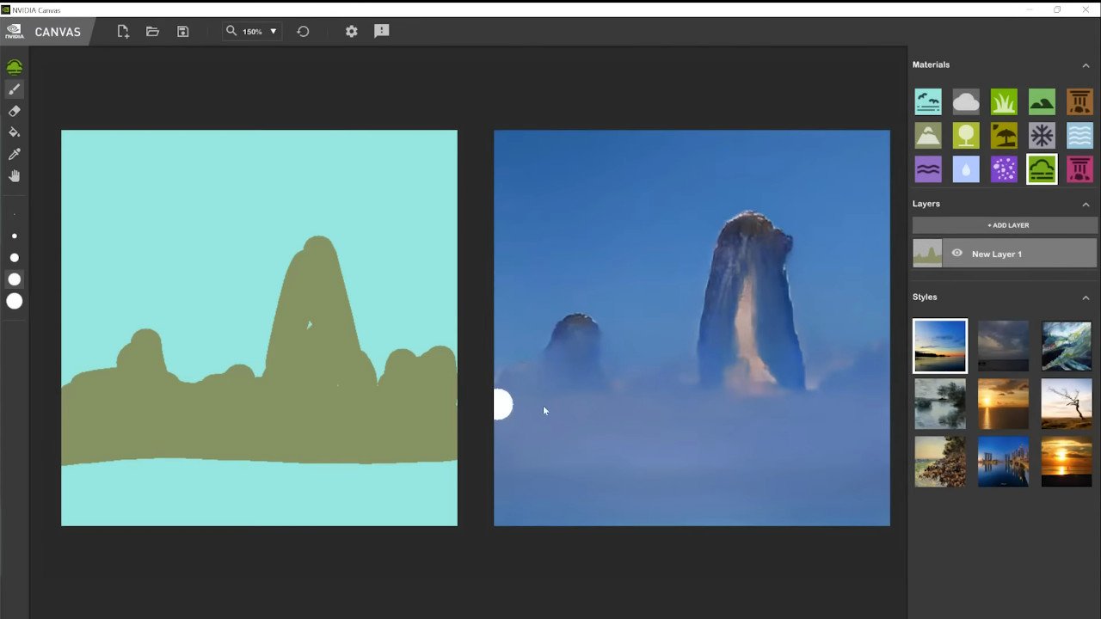Choose the largest brush size dot
The width and height of the screenshot is (1101, 619).
14,301
